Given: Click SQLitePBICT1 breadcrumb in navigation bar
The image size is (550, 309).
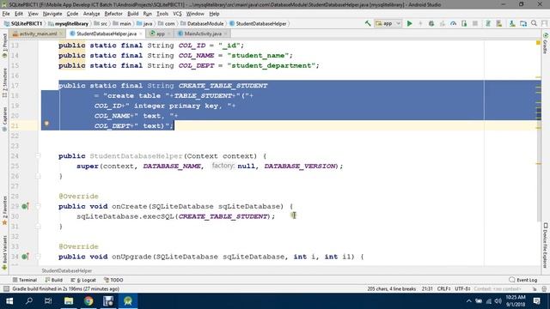Looking at the screenshot, I should click(23, 23).
